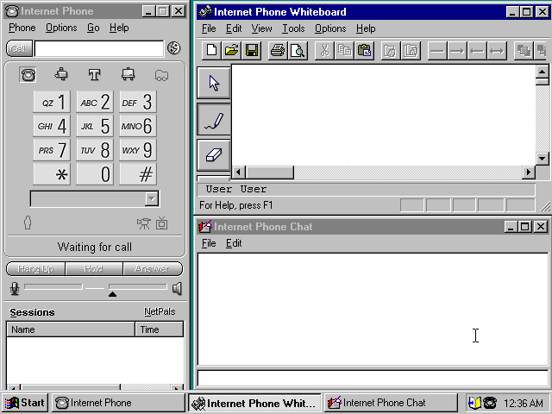Click the video camera icon in Internet Phone
552x414 pixels.
click(x=144, y=223)
